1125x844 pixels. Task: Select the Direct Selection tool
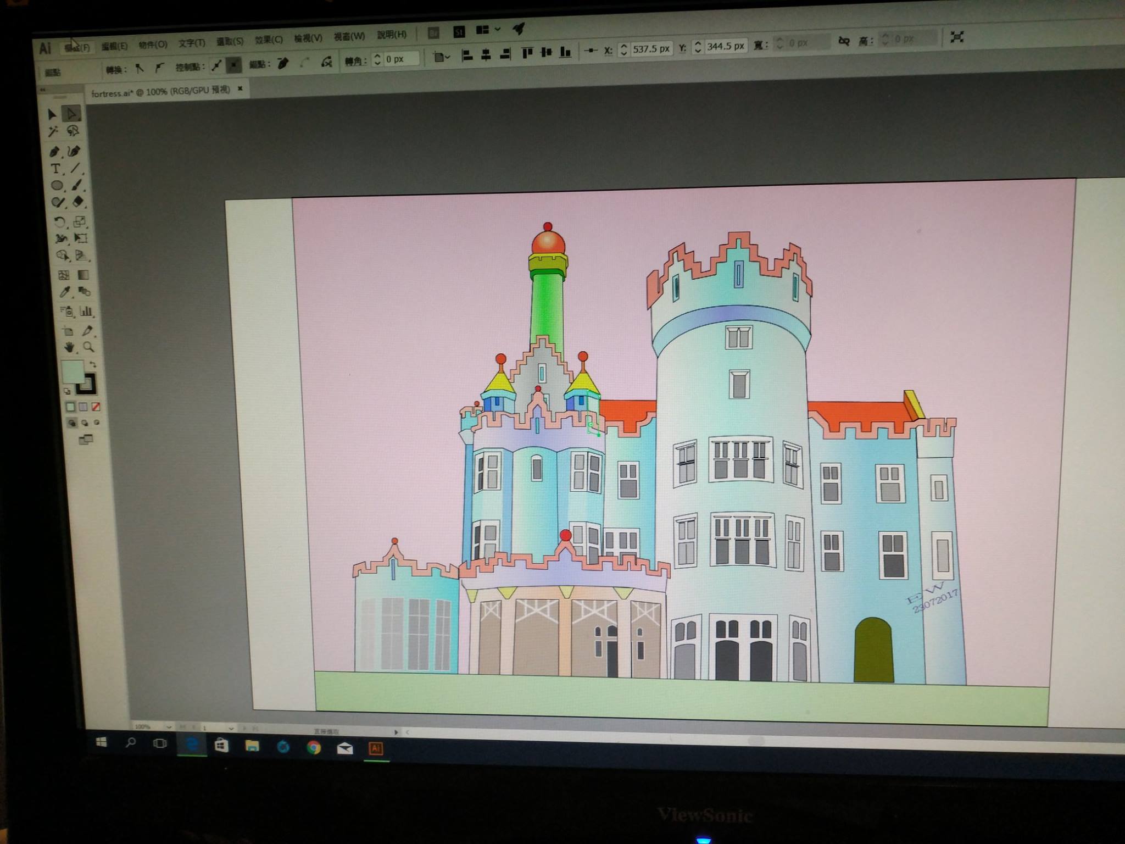pyautogui.click(x=71, y=114)
